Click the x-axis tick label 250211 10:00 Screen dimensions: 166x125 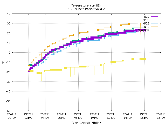click(94, 116)
